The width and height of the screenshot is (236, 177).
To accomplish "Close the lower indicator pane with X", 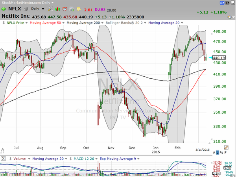I will click(x=3, y=159).
